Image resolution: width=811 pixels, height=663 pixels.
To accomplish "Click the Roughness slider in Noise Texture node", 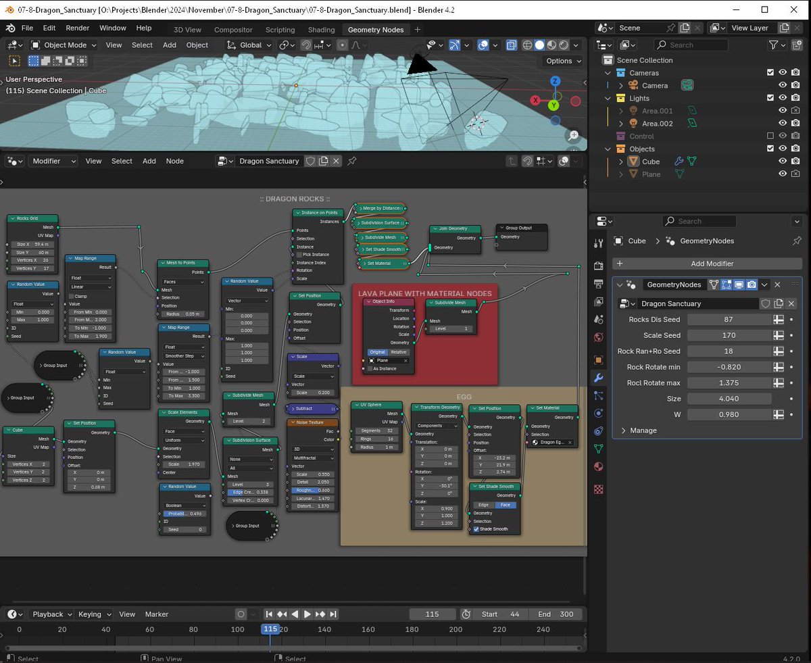I will click(312, 491).
